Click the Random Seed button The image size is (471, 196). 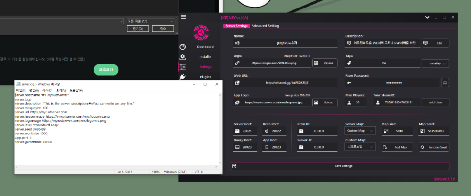pyautogui.click(x=434, y=147)
